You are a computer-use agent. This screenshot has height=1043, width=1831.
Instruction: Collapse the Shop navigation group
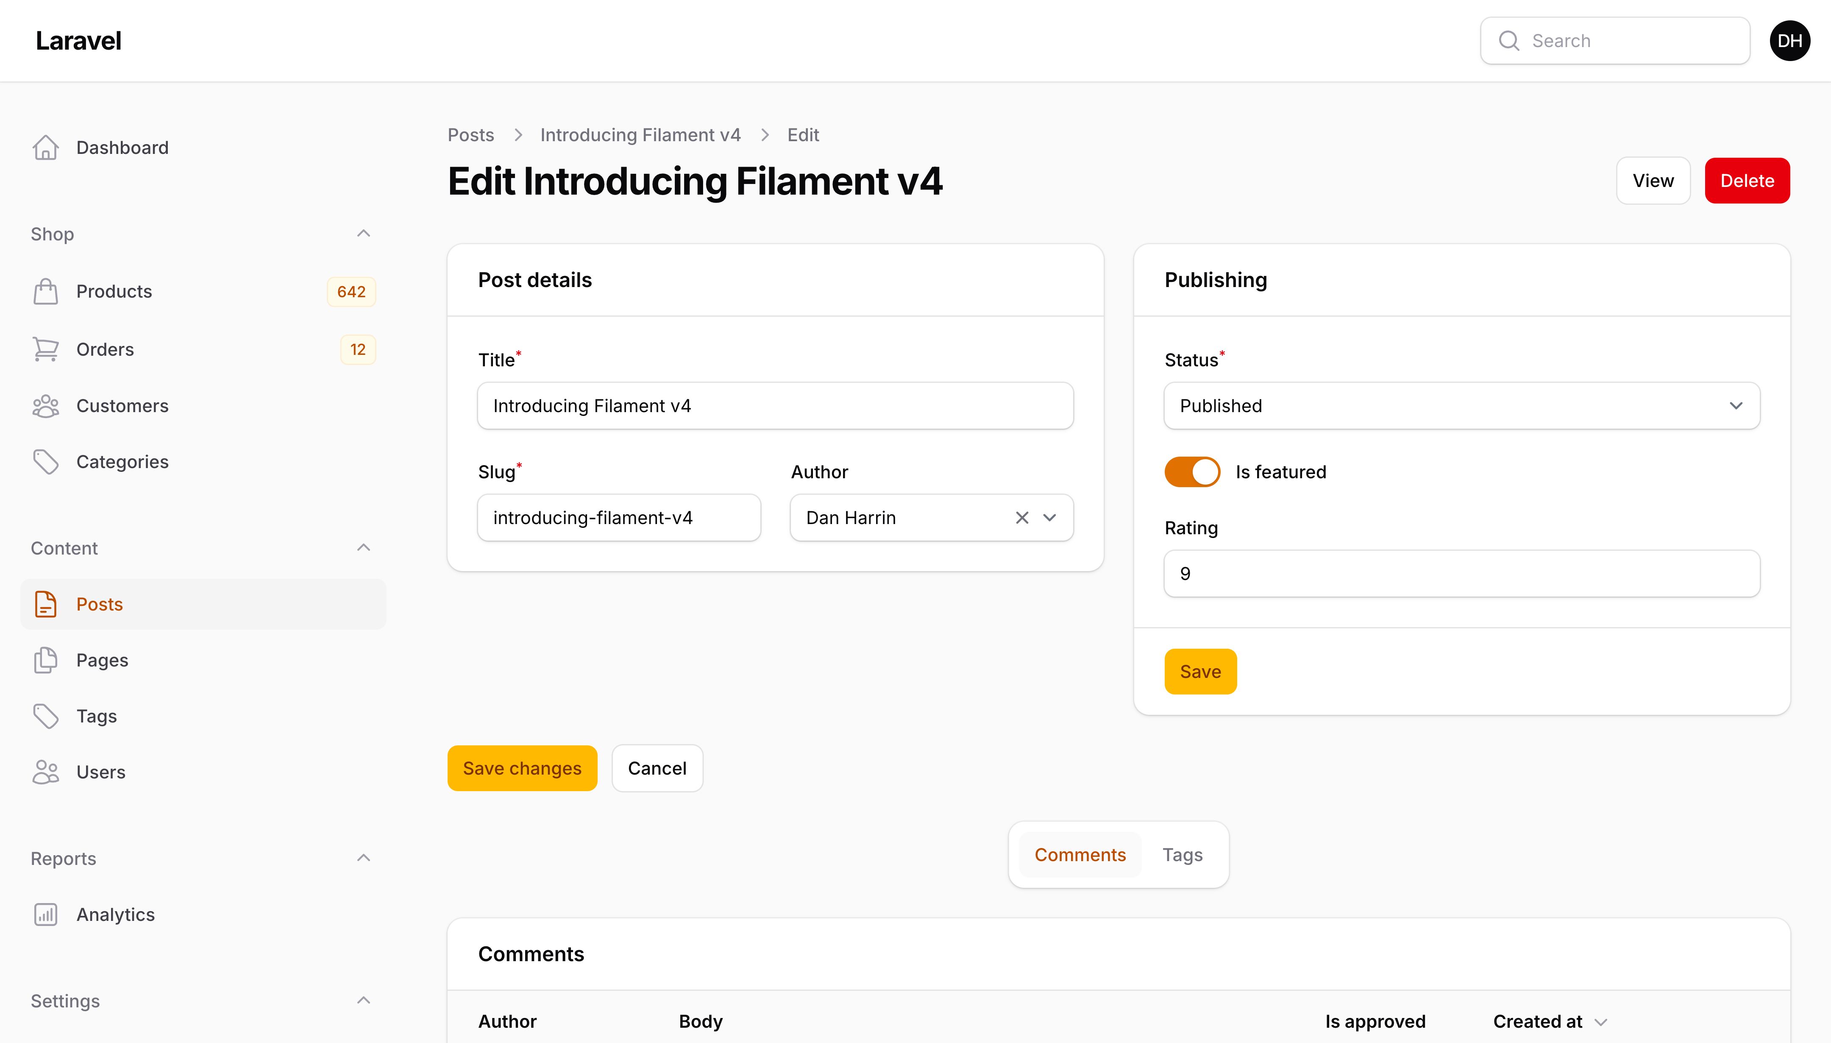pos(364,234)
